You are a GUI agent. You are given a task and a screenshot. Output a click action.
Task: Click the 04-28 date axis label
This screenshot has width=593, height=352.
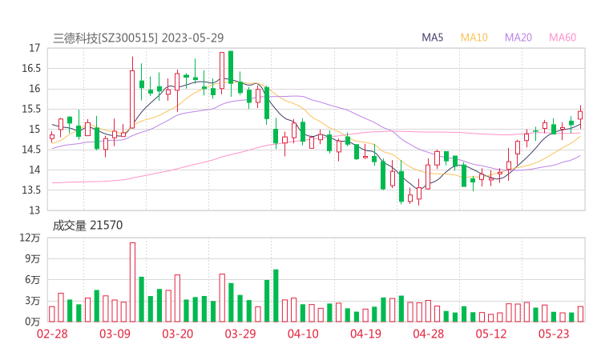pos(429,334)
